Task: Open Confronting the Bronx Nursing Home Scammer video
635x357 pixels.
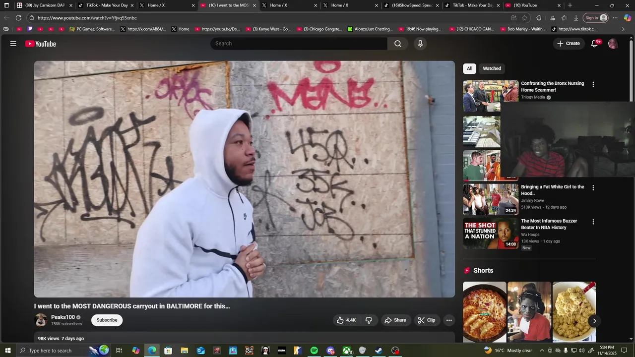Action: 553,87
